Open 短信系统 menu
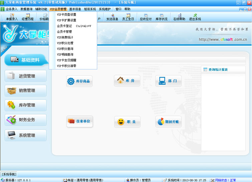Screen dimensions: 252x182 point(90,9)
